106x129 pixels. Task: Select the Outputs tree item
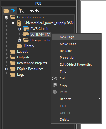[23, 57]
